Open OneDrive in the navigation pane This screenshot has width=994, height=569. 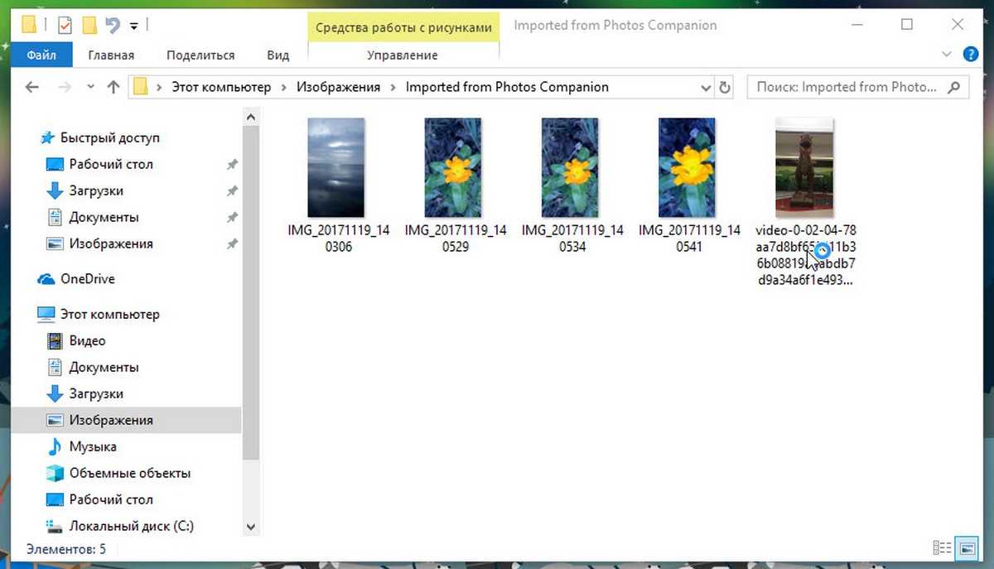click(87, 279)
